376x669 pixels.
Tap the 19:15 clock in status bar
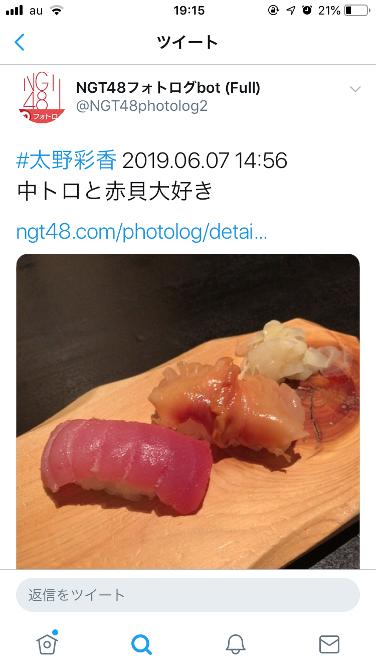coord(189,11)
